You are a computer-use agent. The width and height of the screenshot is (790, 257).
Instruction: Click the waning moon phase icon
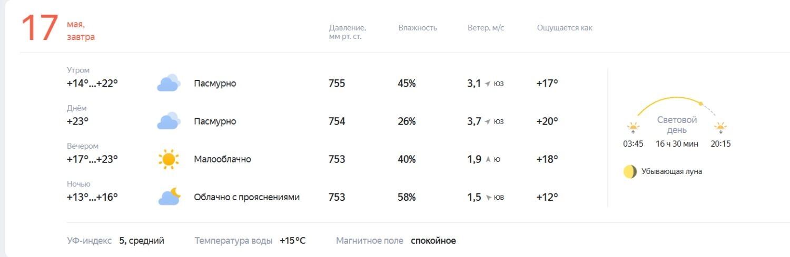(x=630, y=172)
